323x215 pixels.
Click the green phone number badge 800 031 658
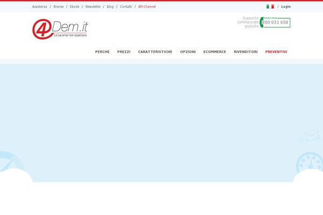pyautogui.click(x=275, y=22)
